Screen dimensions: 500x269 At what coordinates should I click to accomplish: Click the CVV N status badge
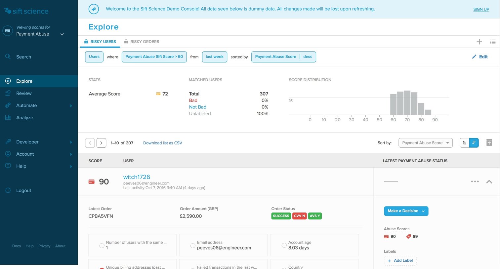pyautogui.click(x=300, y=216)
